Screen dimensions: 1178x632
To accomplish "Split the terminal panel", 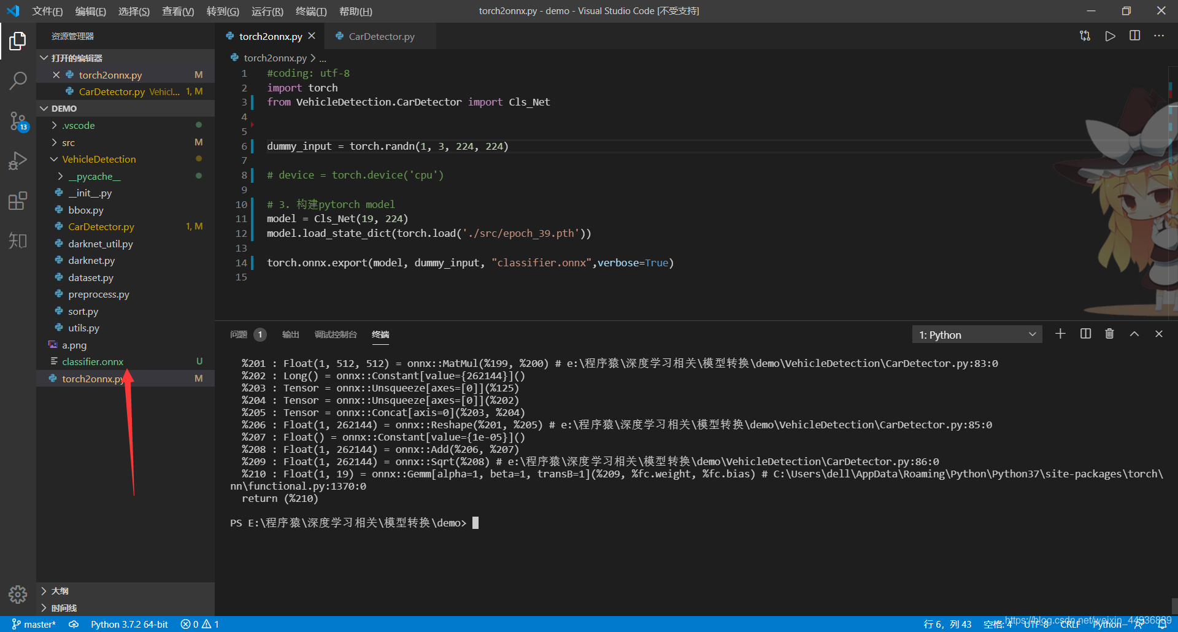I will (x=1085, y=334).
